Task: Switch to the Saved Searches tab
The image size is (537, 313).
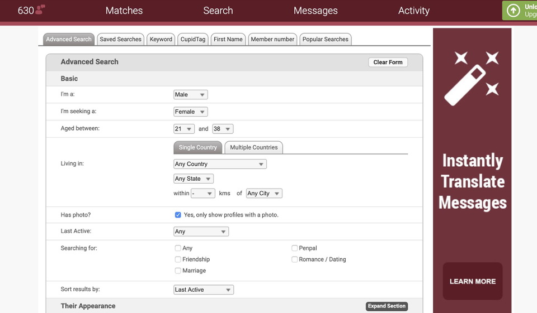Action: 120,39
